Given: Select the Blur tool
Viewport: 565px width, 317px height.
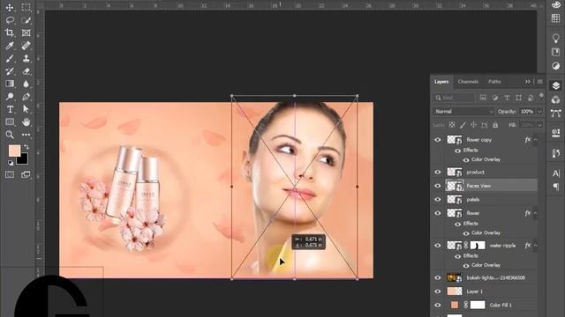Looking at the screenshot, I should pyautogui.click(x=26, y=84).
